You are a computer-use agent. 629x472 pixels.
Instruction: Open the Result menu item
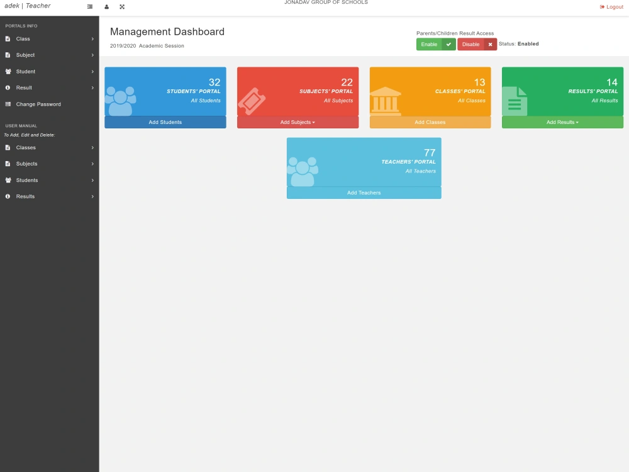click(x=49, y=87)
